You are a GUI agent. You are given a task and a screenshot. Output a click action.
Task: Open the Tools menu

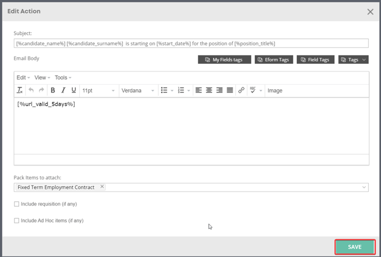point(63,78)
